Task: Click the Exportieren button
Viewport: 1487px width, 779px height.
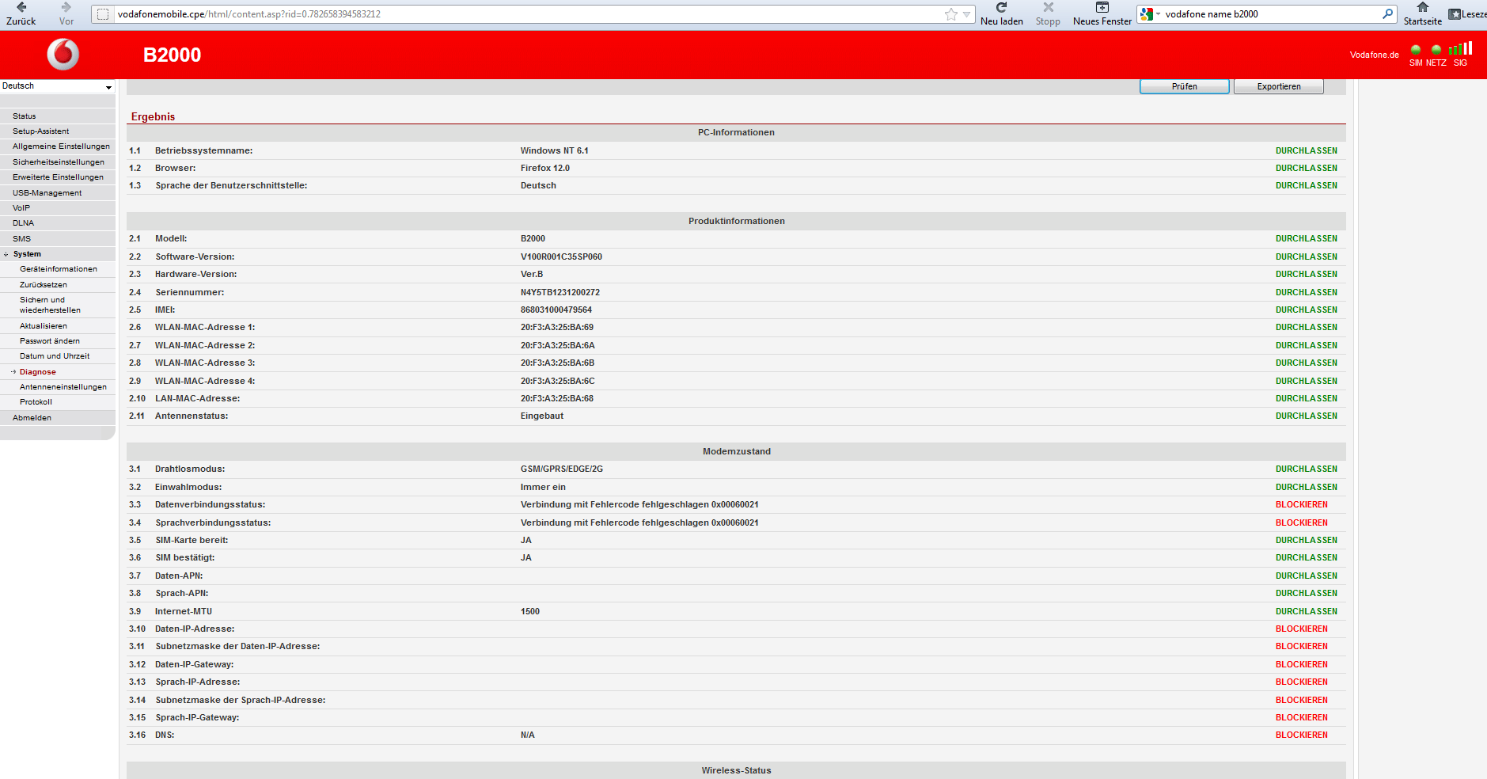Action: click(1278, 86)
